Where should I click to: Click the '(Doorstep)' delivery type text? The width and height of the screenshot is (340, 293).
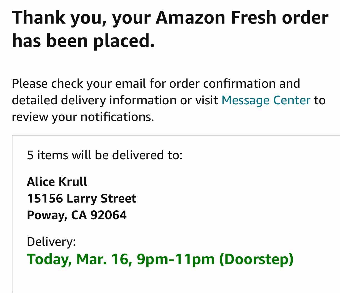(256, 259)
